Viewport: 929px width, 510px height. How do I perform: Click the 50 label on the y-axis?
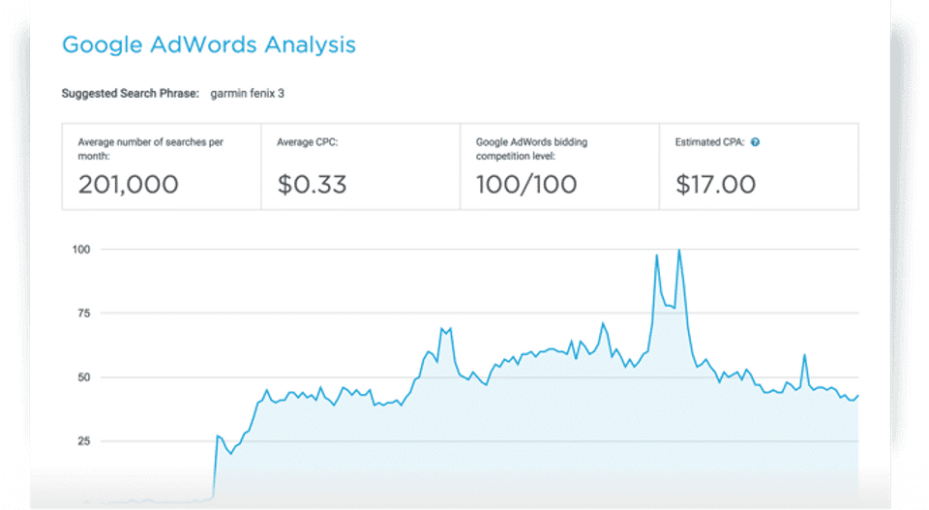83,377
